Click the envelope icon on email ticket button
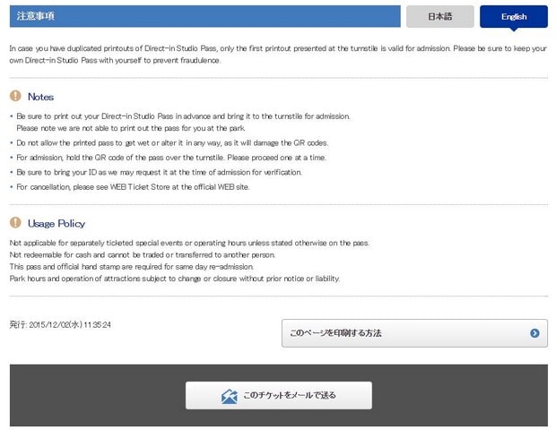The width and height of the screenshot is (556, 438). click(230, 396)
